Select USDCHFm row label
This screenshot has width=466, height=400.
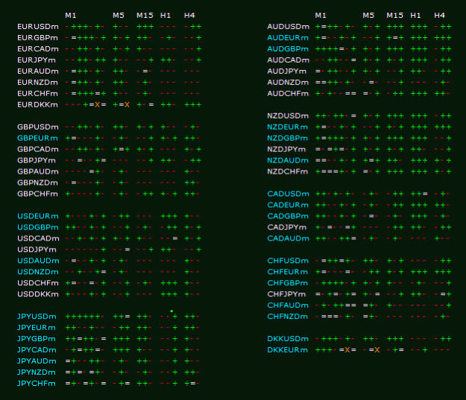(x=38, y=283)
